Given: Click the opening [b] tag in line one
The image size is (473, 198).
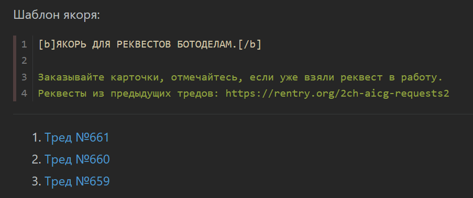Looking at the screenshot, I should (47, 44).
